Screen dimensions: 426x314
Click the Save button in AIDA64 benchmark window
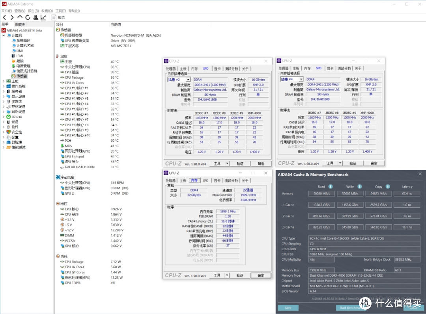(288, 308)
